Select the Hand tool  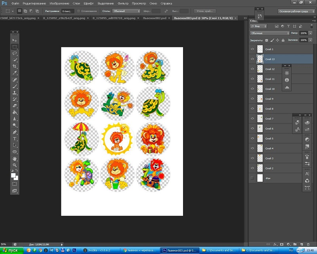tap(15, 159)
